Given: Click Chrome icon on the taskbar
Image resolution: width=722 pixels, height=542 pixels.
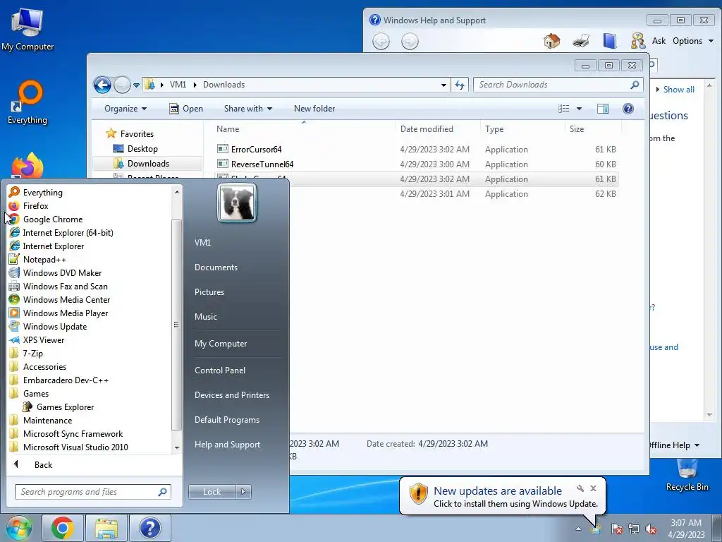Looking at the screenshot, I should 63,527.
